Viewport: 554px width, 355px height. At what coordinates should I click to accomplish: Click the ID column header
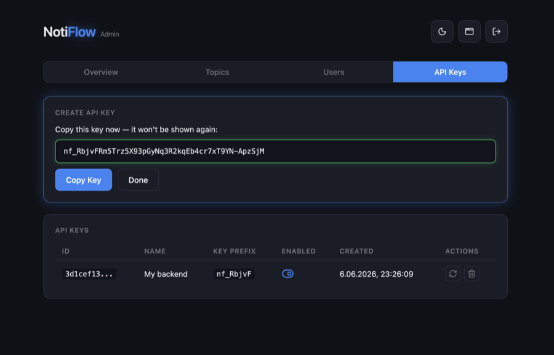(x=66, y=251)
